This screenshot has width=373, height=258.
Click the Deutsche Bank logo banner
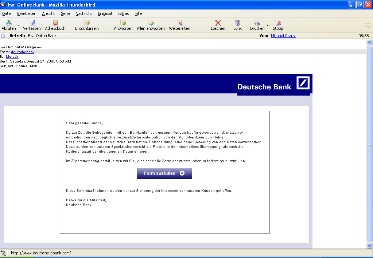(273, 85)
